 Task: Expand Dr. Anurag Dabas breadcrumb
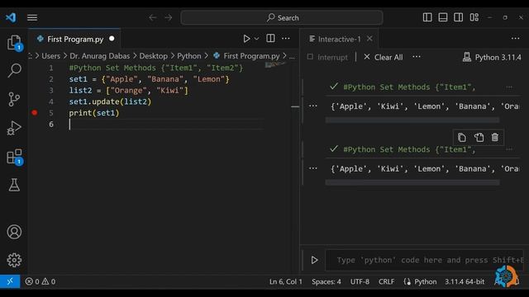click(99, 56)
